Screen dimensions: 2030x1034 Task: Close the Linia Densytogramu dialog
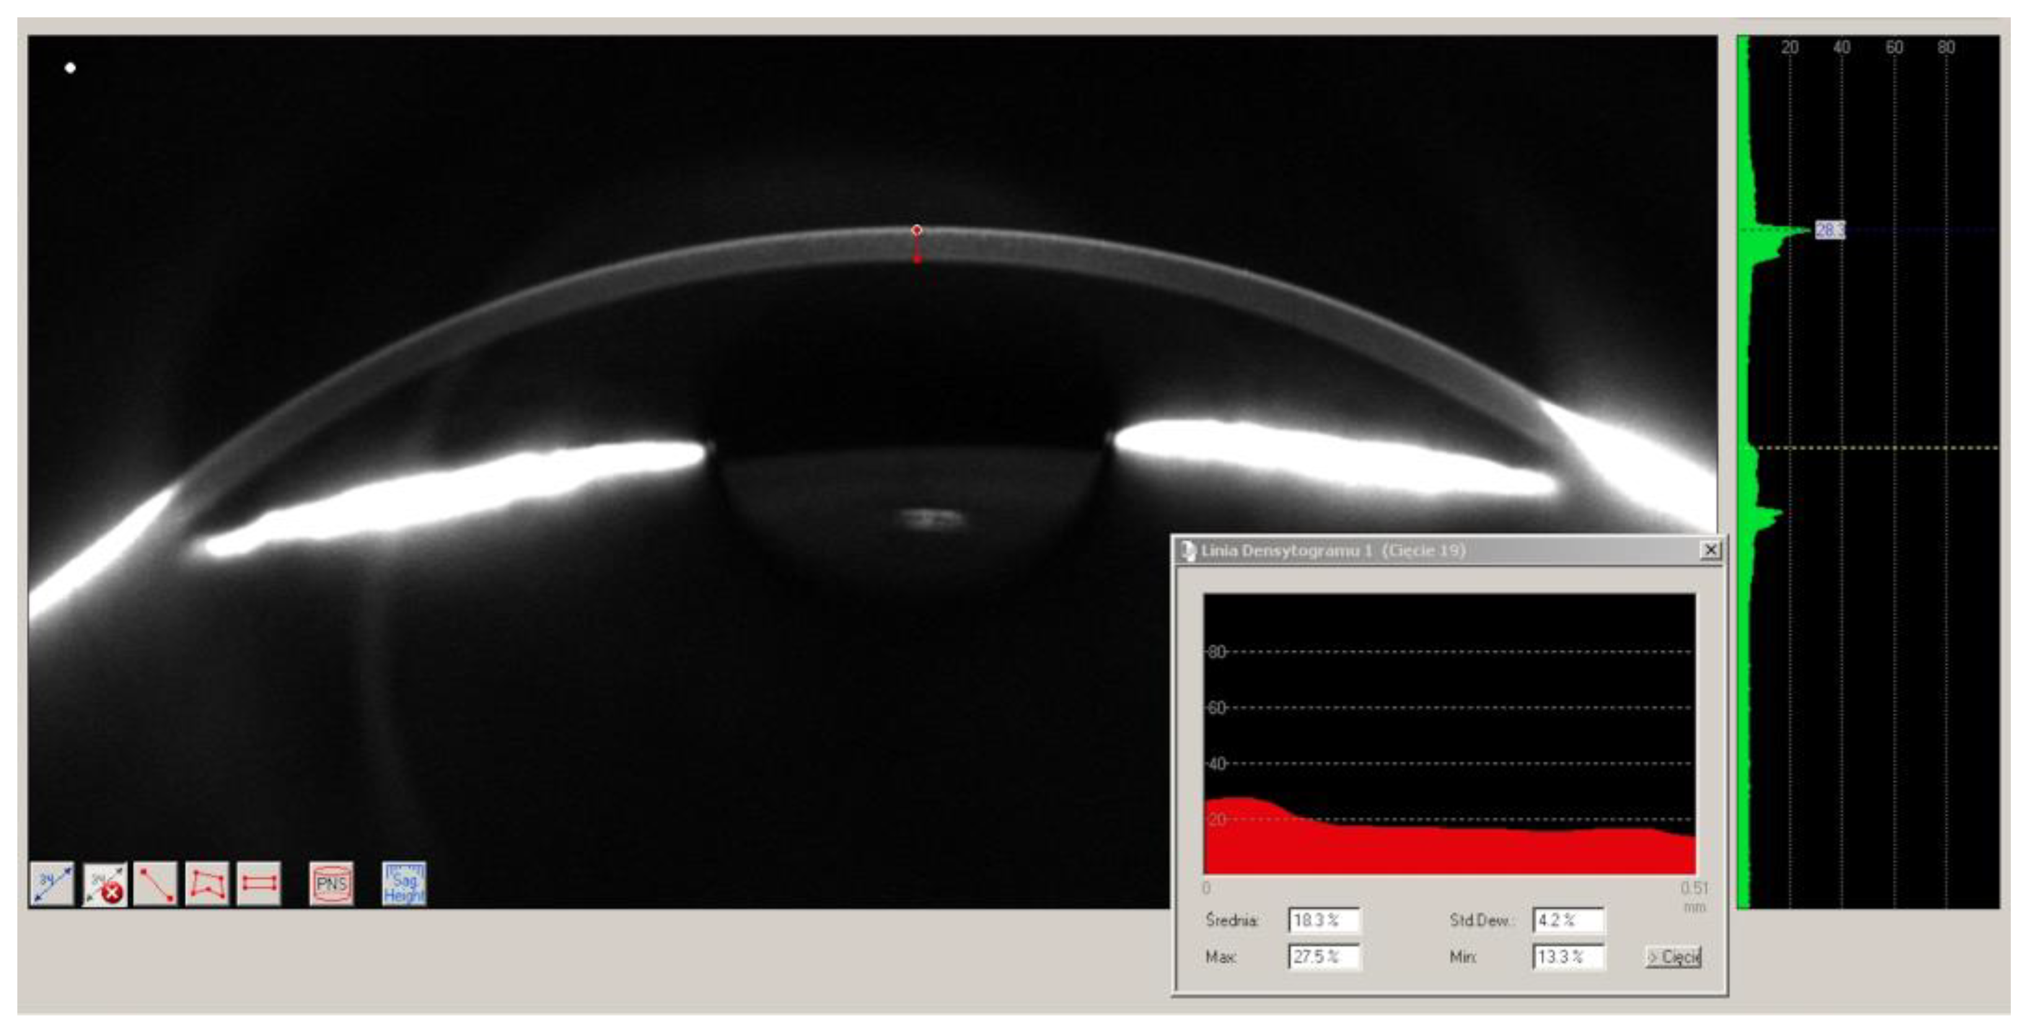pos(1710,550)
